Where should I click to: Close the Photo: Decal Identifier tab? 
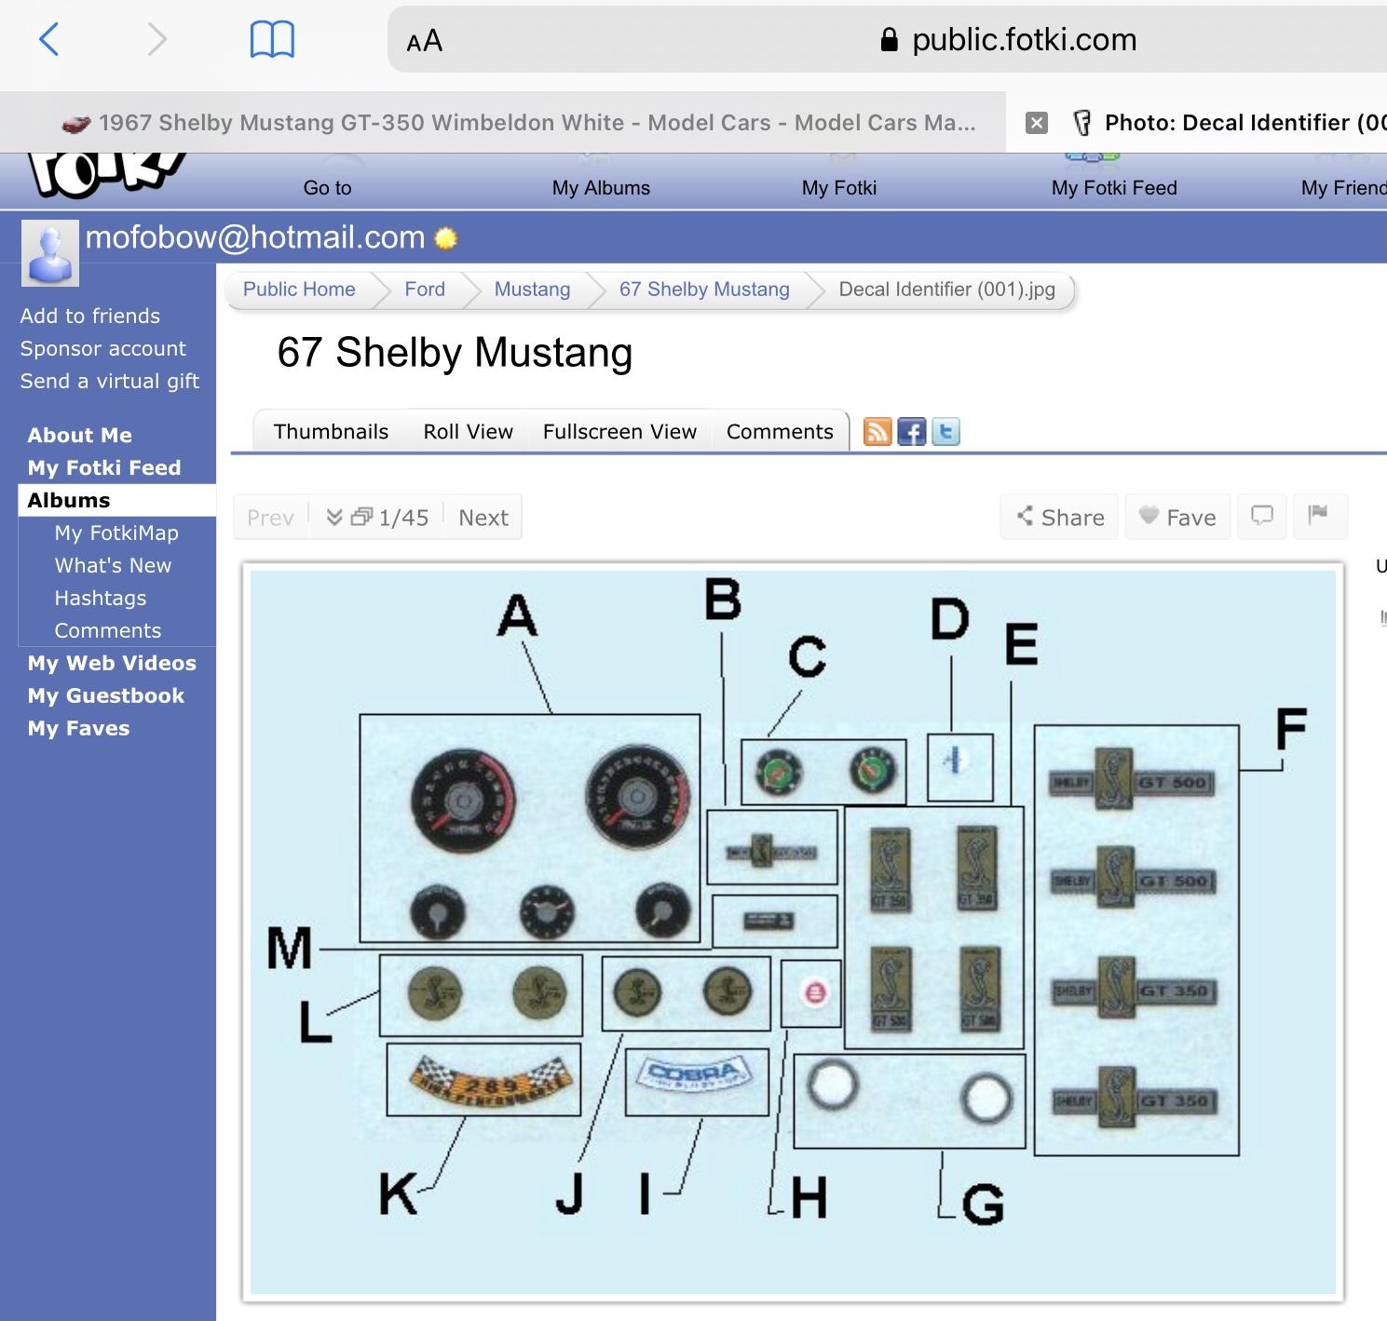[1037, 123]
